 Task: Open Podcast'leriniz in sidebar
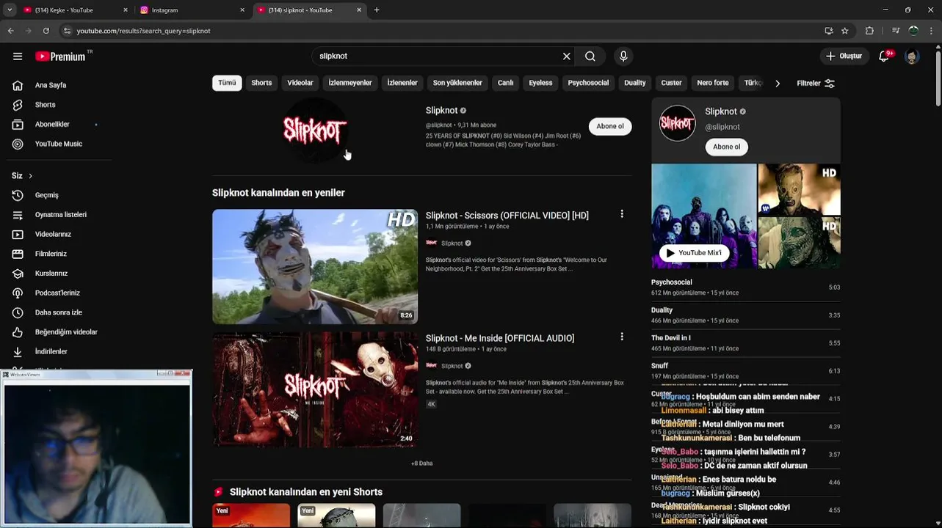(59, 293)
